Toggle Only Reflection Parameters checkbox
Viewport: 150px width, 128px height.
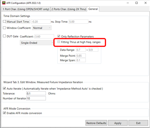59,36
